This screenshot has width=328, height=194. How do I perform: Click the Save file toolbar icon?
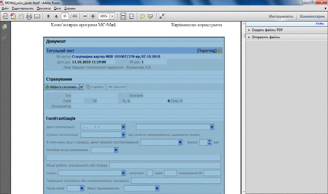(x=21, y=16)
